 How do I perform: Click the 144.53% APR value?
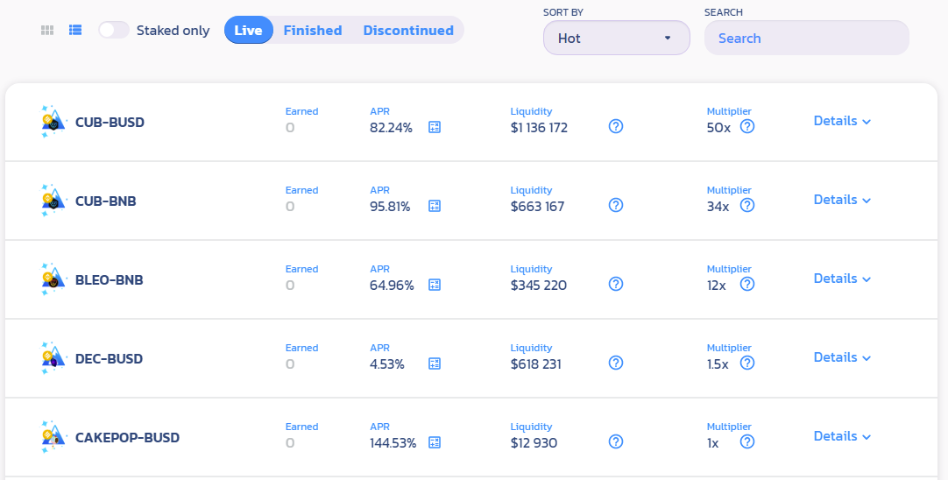393,443
